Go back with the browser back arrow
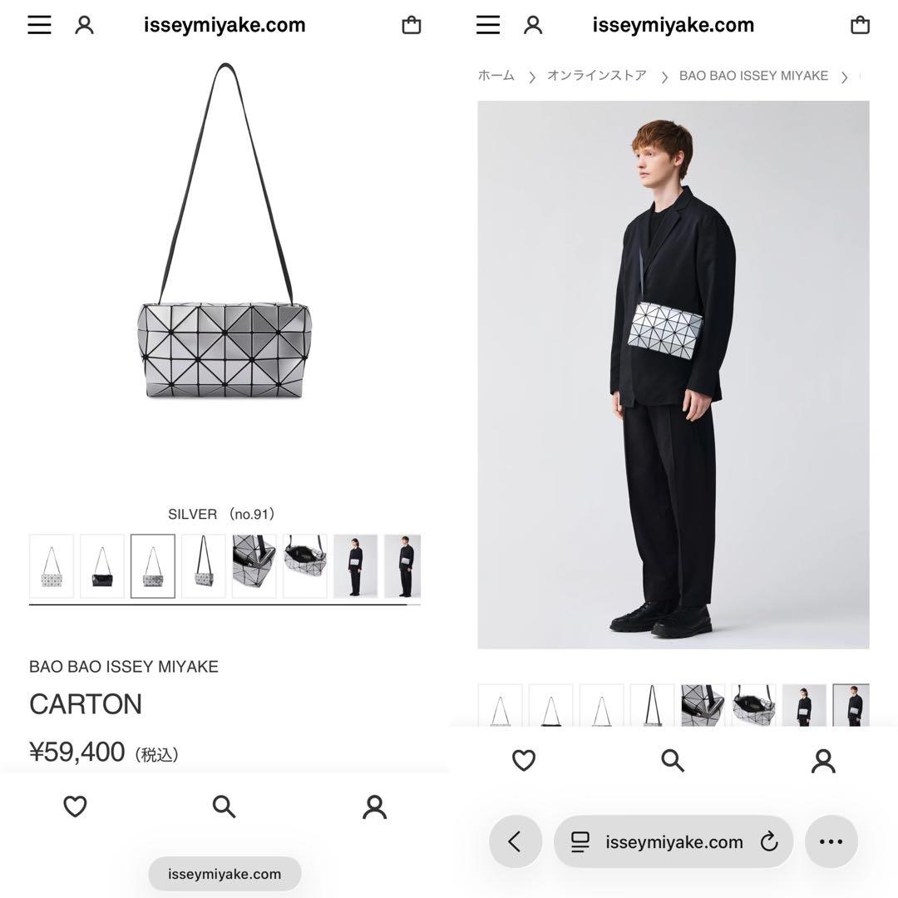The width and height of the screenshot is (898, 898). [x=516, y=841]
